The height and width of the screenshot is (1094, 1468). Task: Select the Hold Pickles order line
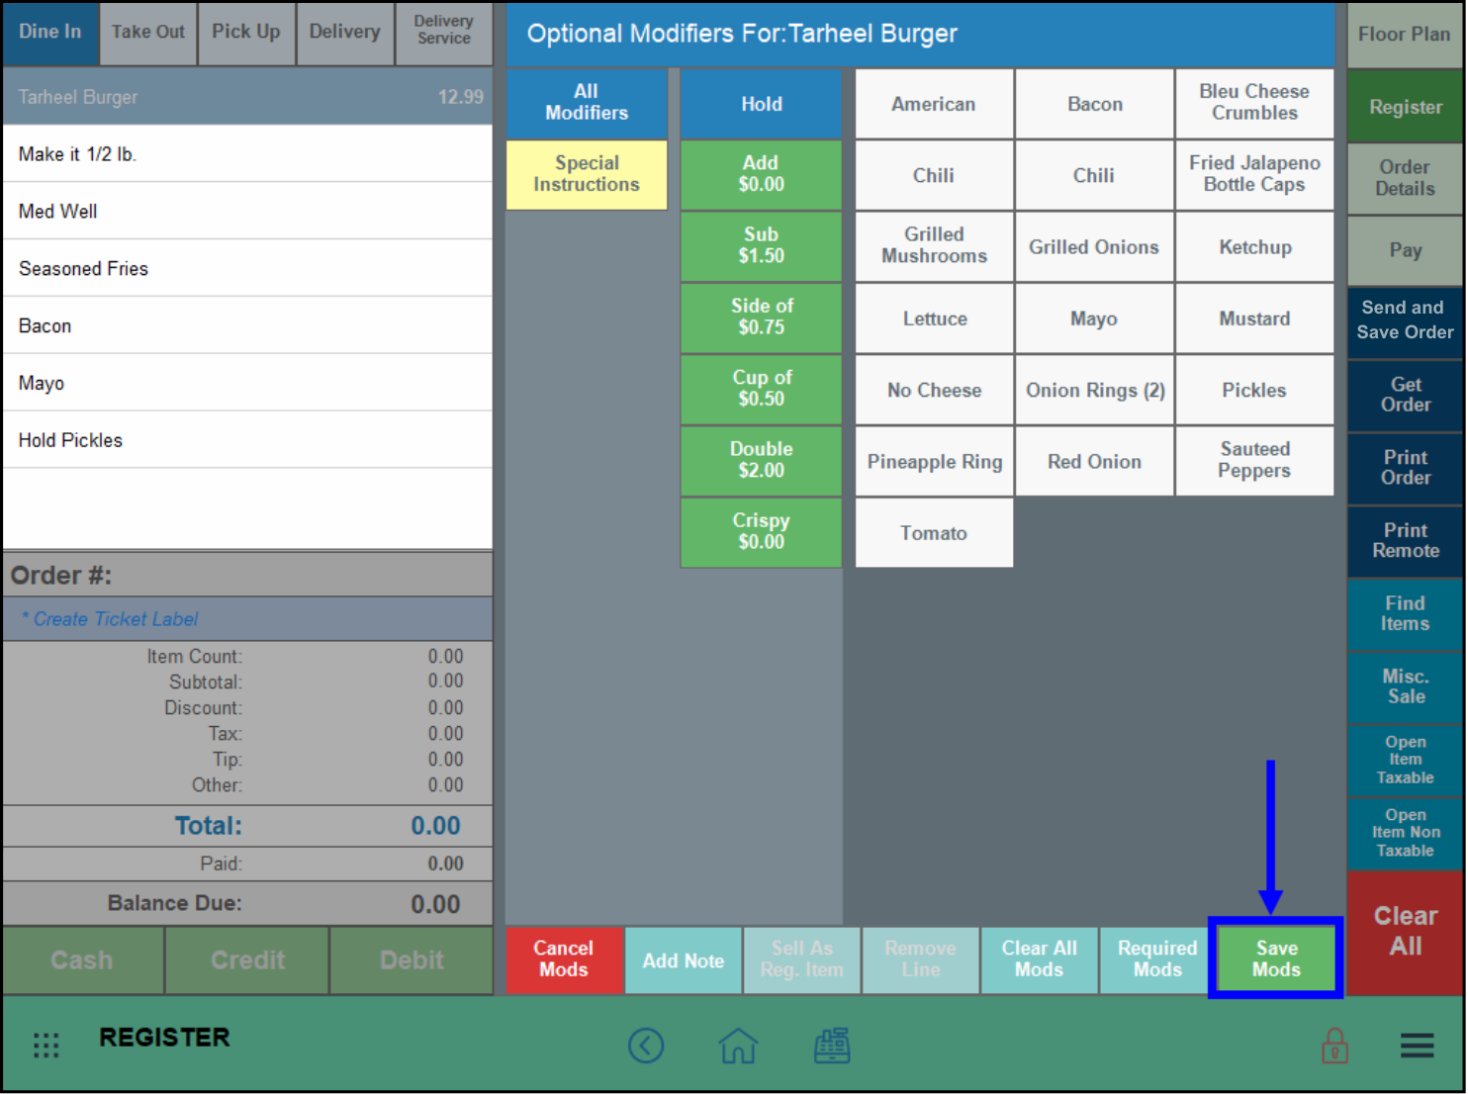tap(247, 440)
